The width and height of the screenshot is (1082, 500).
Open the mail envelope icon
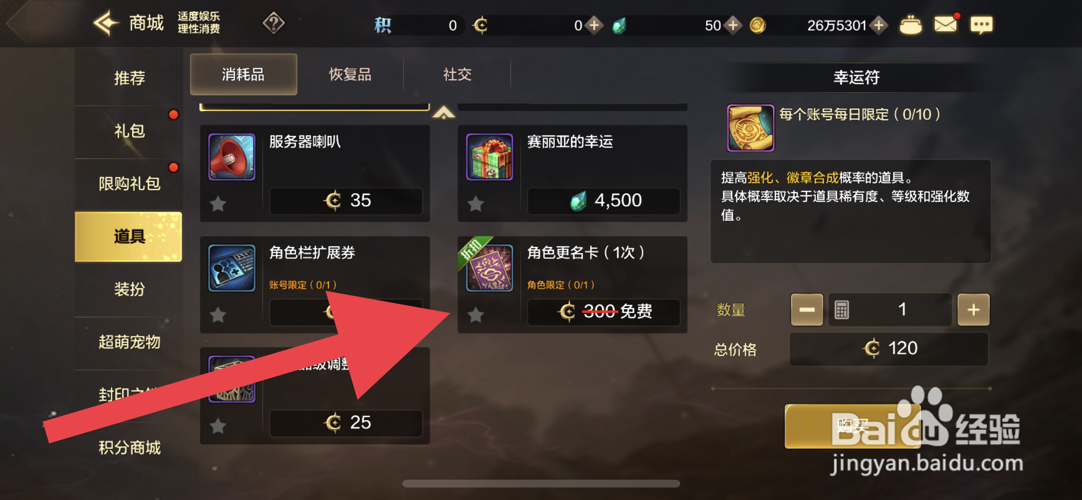(x=945, y=24)
